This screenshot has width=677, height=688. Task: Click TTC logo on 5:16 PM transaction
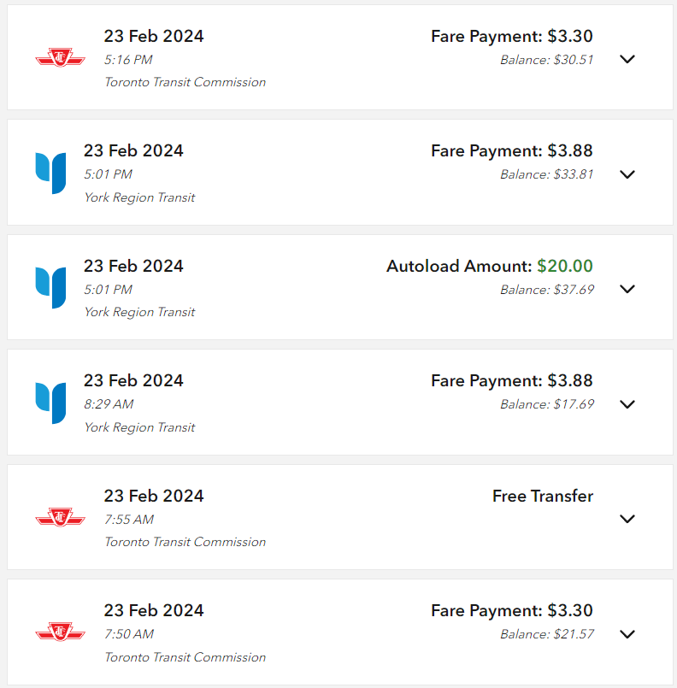point(60,59)
